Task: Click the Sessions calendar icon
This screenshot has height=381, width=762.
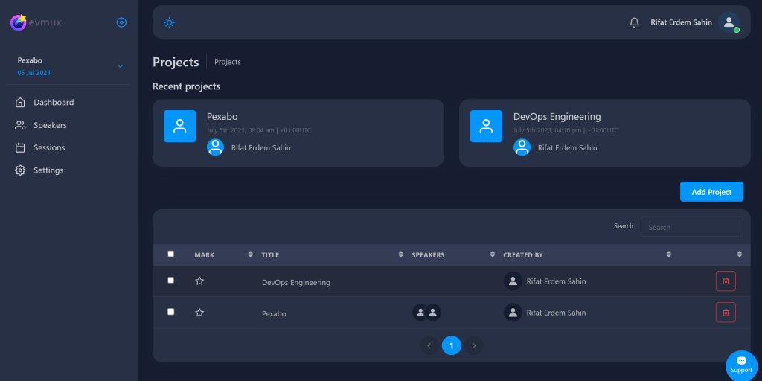Action: coord(20,148)
